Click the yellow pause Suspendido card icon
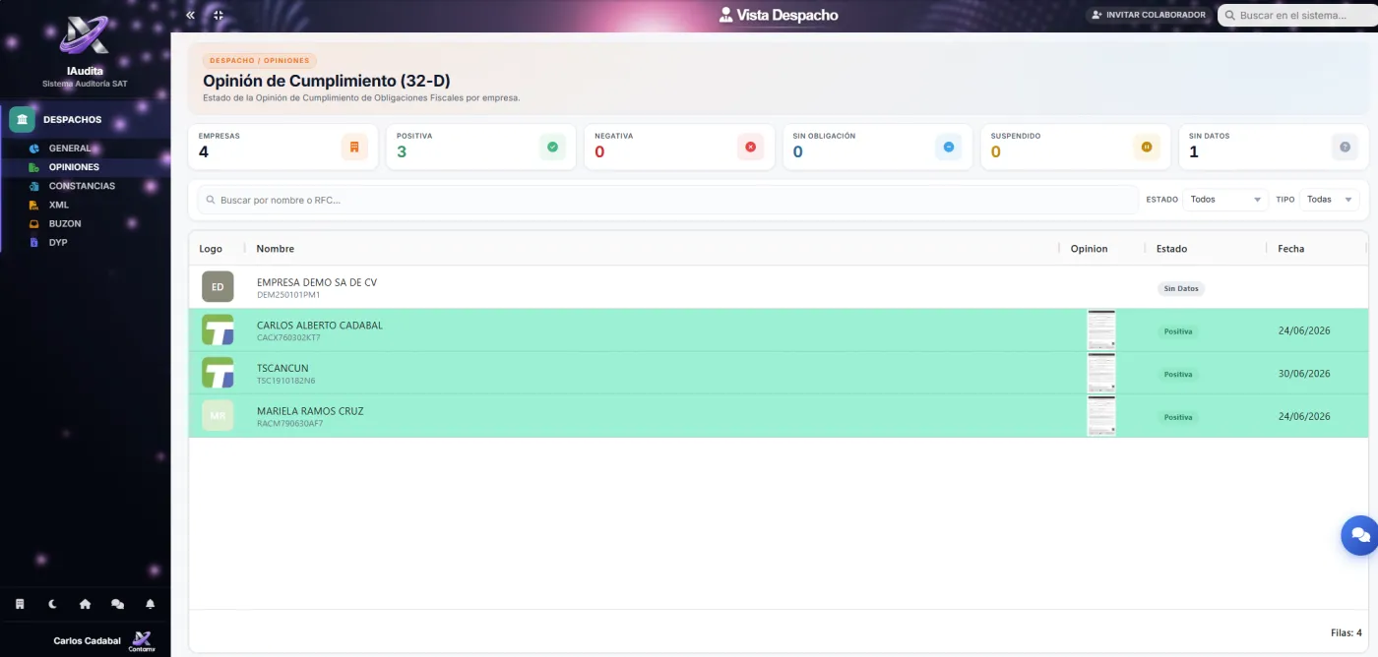Screen dimensions: 1378x657 [x=1147, y=147]
